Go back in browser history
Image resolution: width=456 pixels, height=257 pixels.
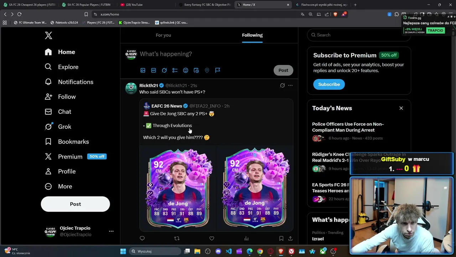pos(5,14)
